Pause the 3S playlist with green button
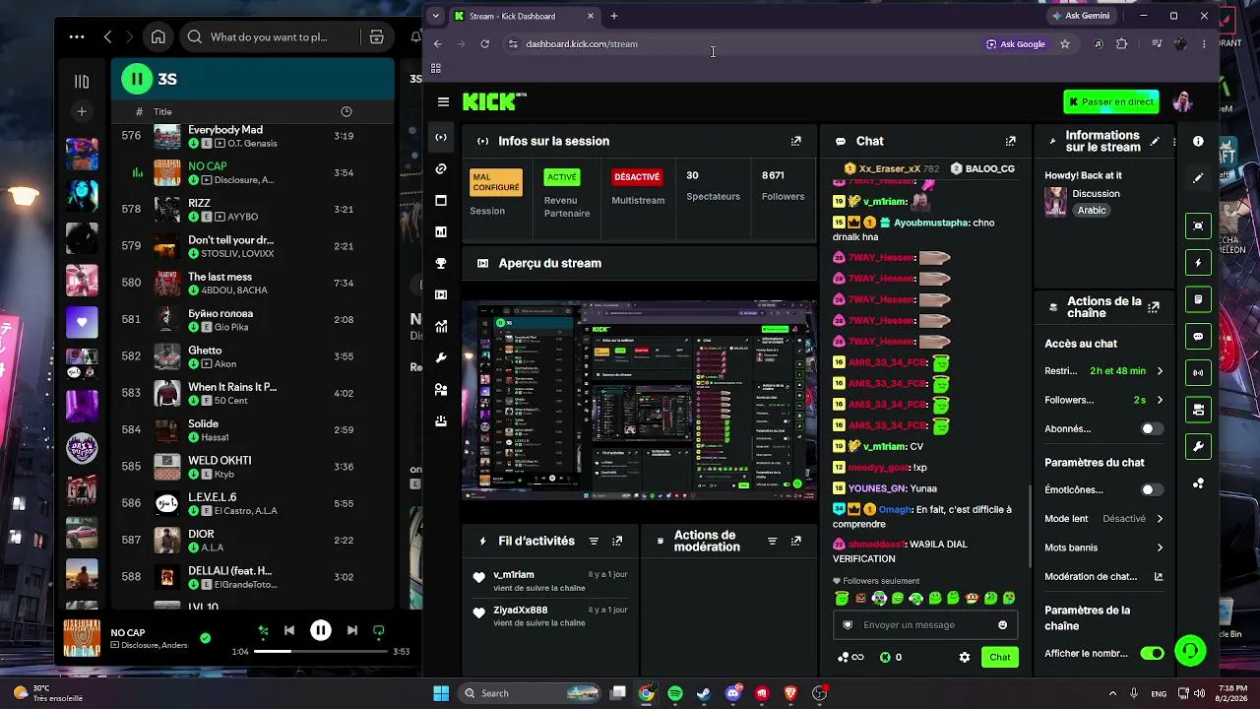The image size is (1260, 709). point(137,79)
